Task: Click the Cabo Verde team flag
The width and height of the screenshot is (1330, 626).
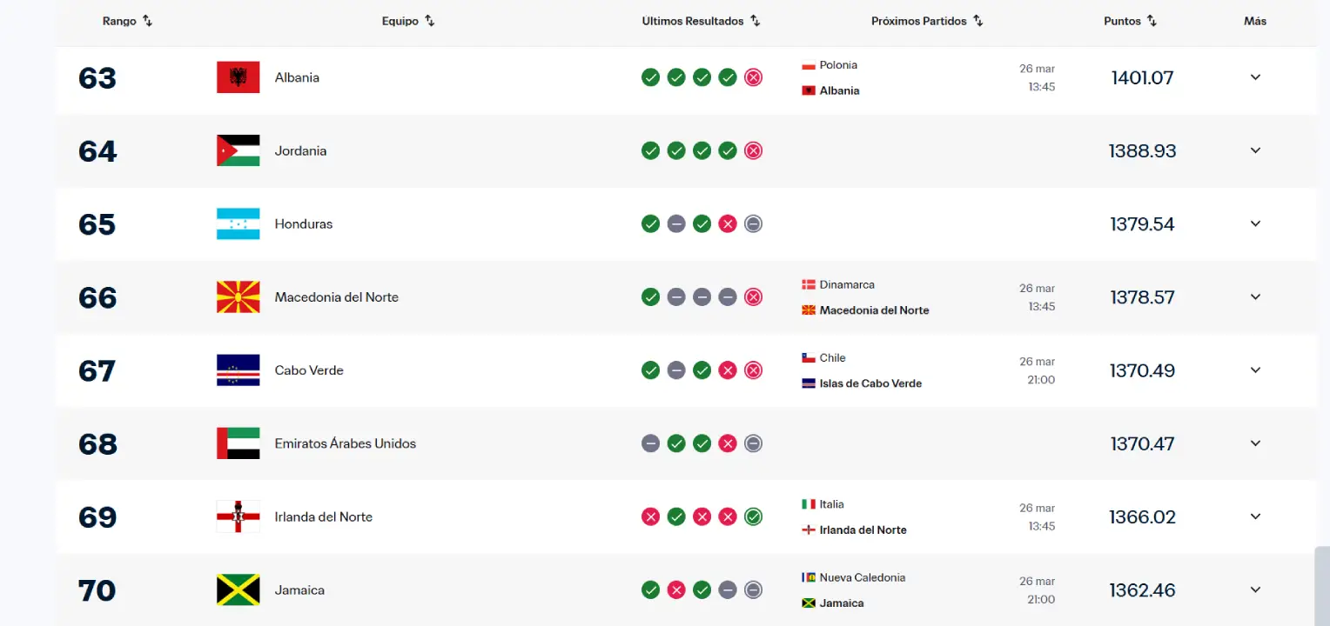Action: coord(238,370)
